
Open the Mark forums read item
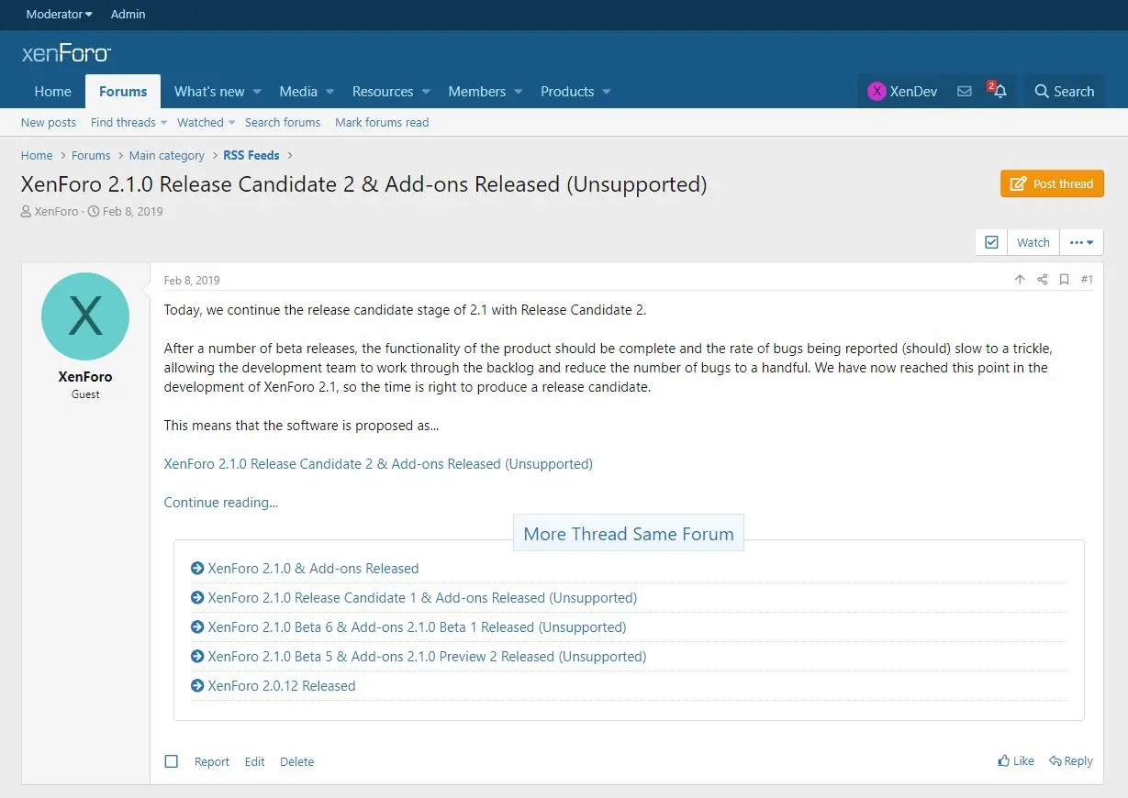pyautogui.click(x=382, y=122)
